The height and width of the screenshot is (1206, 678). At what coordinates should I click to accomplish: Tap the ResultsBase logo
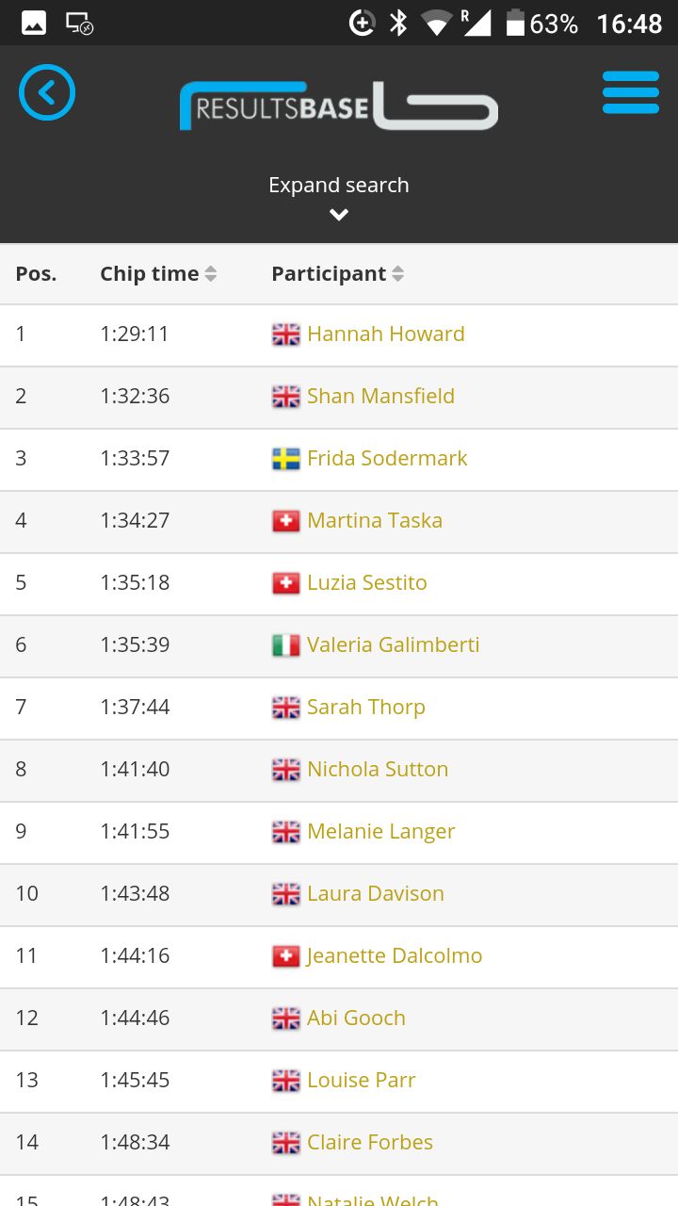(338, 106)
